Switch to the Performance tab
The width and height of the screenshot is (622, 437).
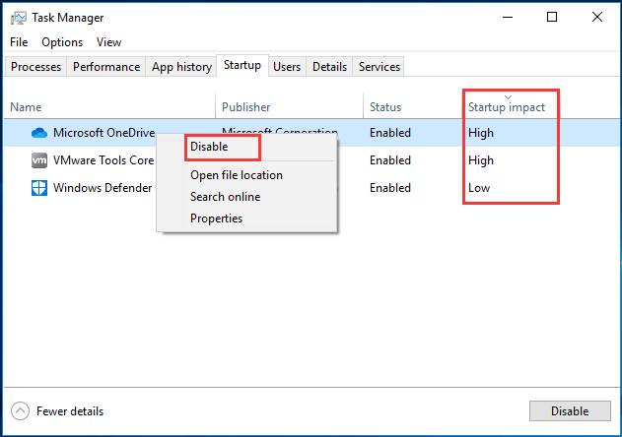(x=106, y=67)
